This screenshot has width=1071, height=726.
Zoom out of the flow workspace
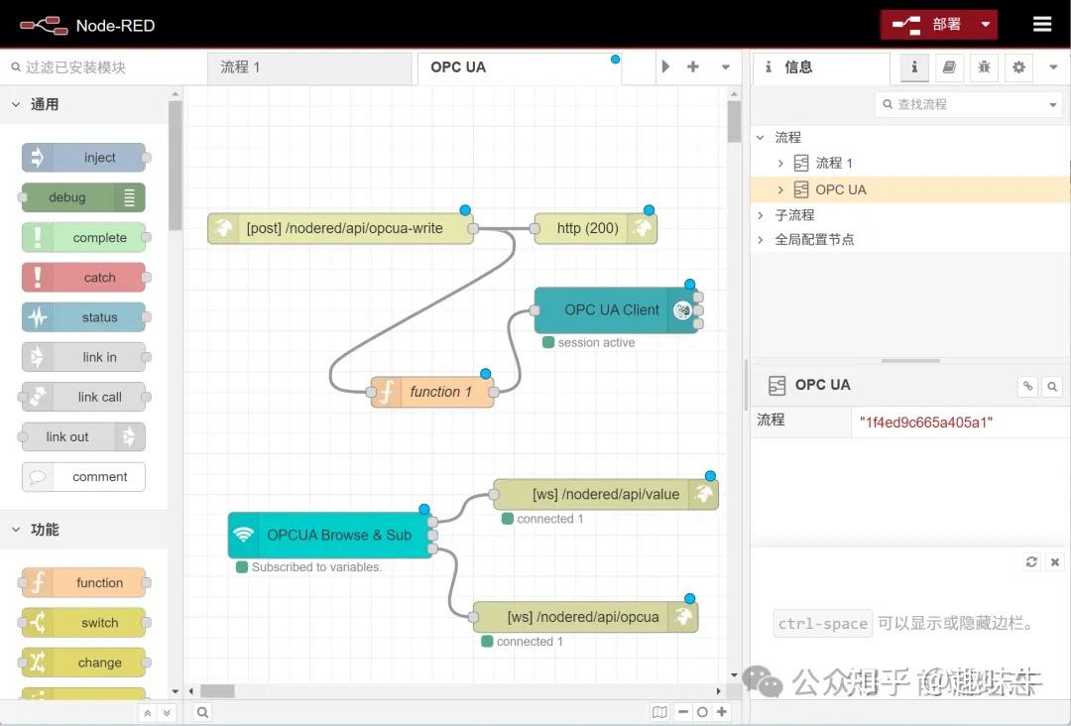coord(684,712)
